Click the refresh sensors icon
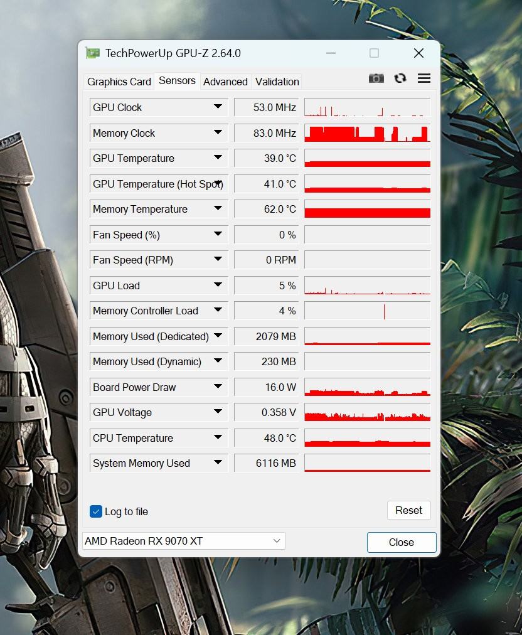 click(x=400, y=78)
